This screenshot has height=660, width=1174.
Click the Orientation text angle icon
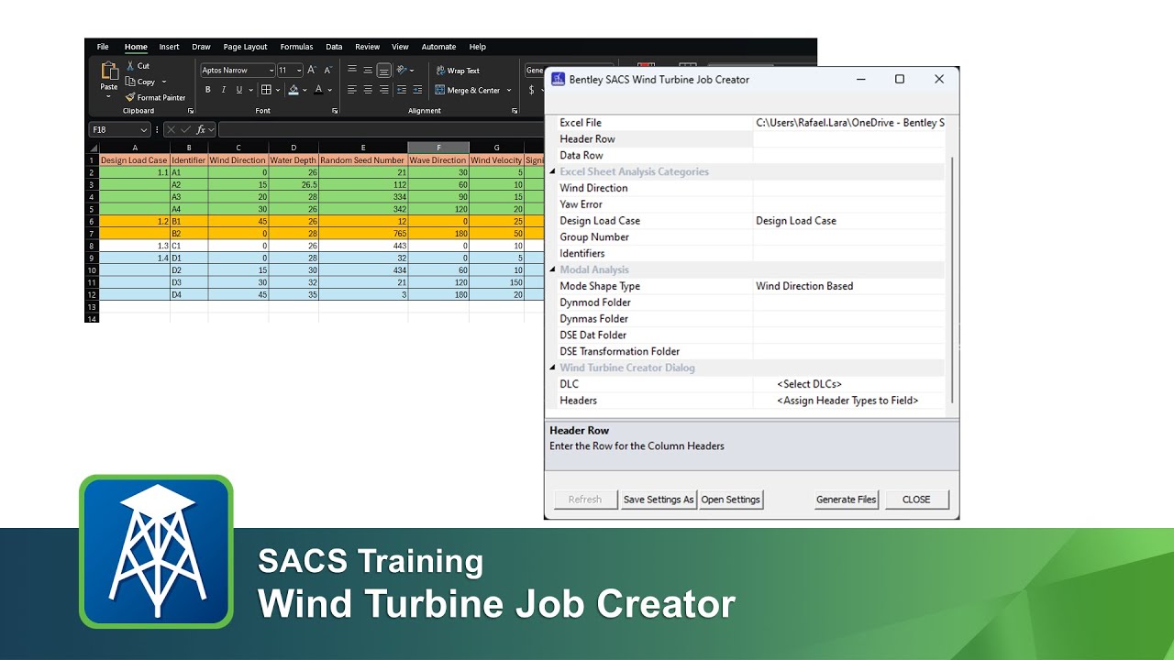tap(402, 70)
